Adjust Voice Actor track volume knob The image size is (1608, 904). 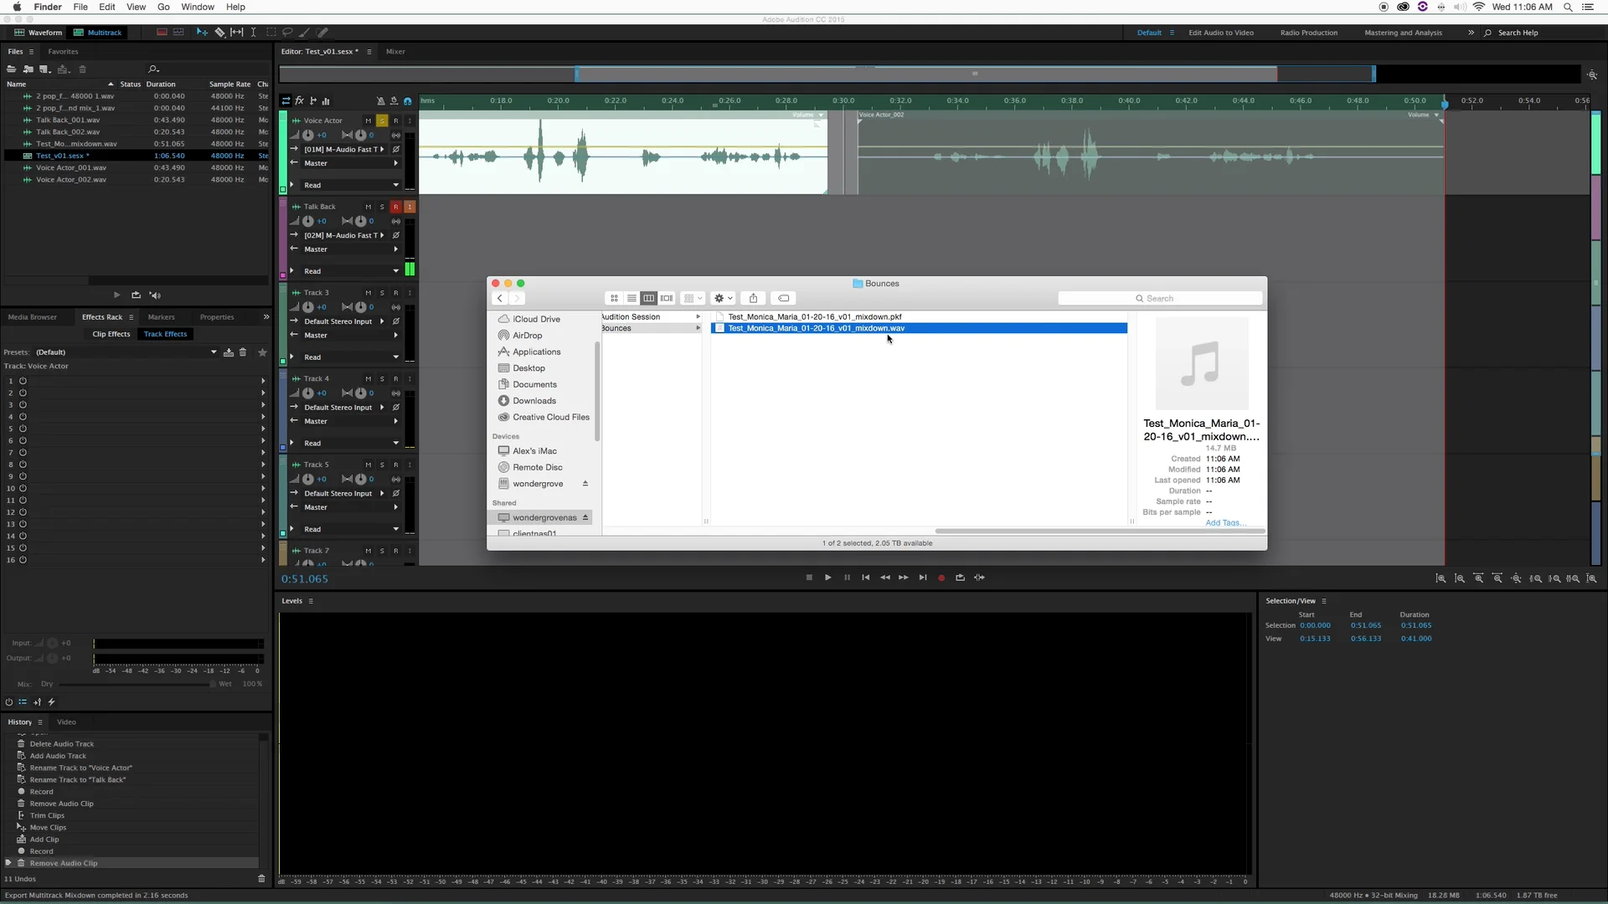[308, 136]
